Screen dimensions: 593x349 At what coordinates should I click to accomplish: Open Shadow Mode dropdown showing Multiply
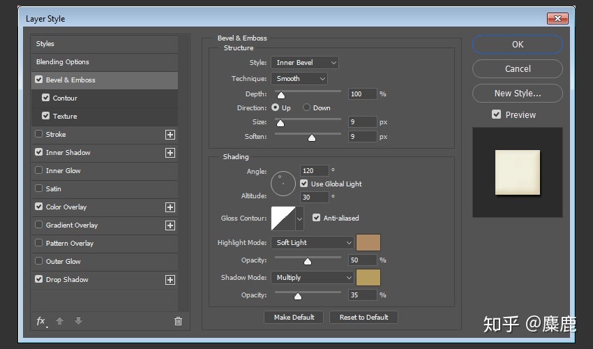click(313, 278)
